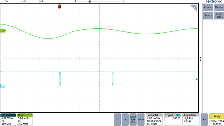Image resolution: width=224 pixels, height=126 pixels.
Task: Open the Ch 4 settings badge
Action: (x=25, y=120)
